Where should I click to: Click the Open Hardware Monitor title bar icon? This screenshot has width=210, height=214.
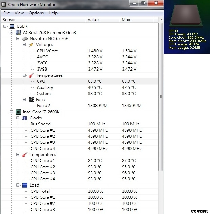4,5
